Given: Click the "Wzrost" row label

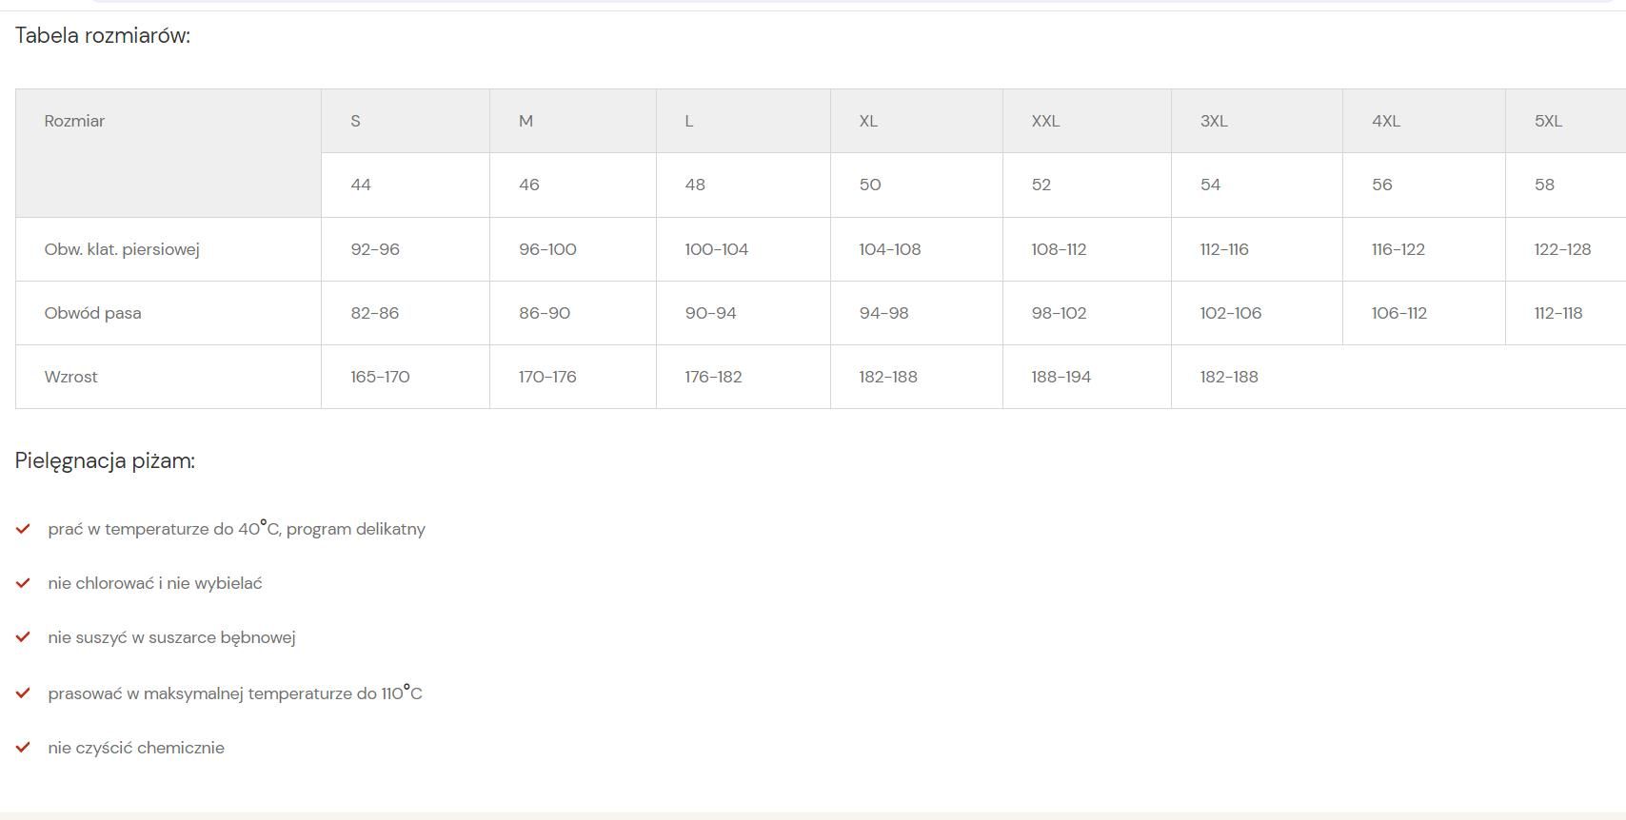Looking at the screenshot, I should click(x=70, y=377).
